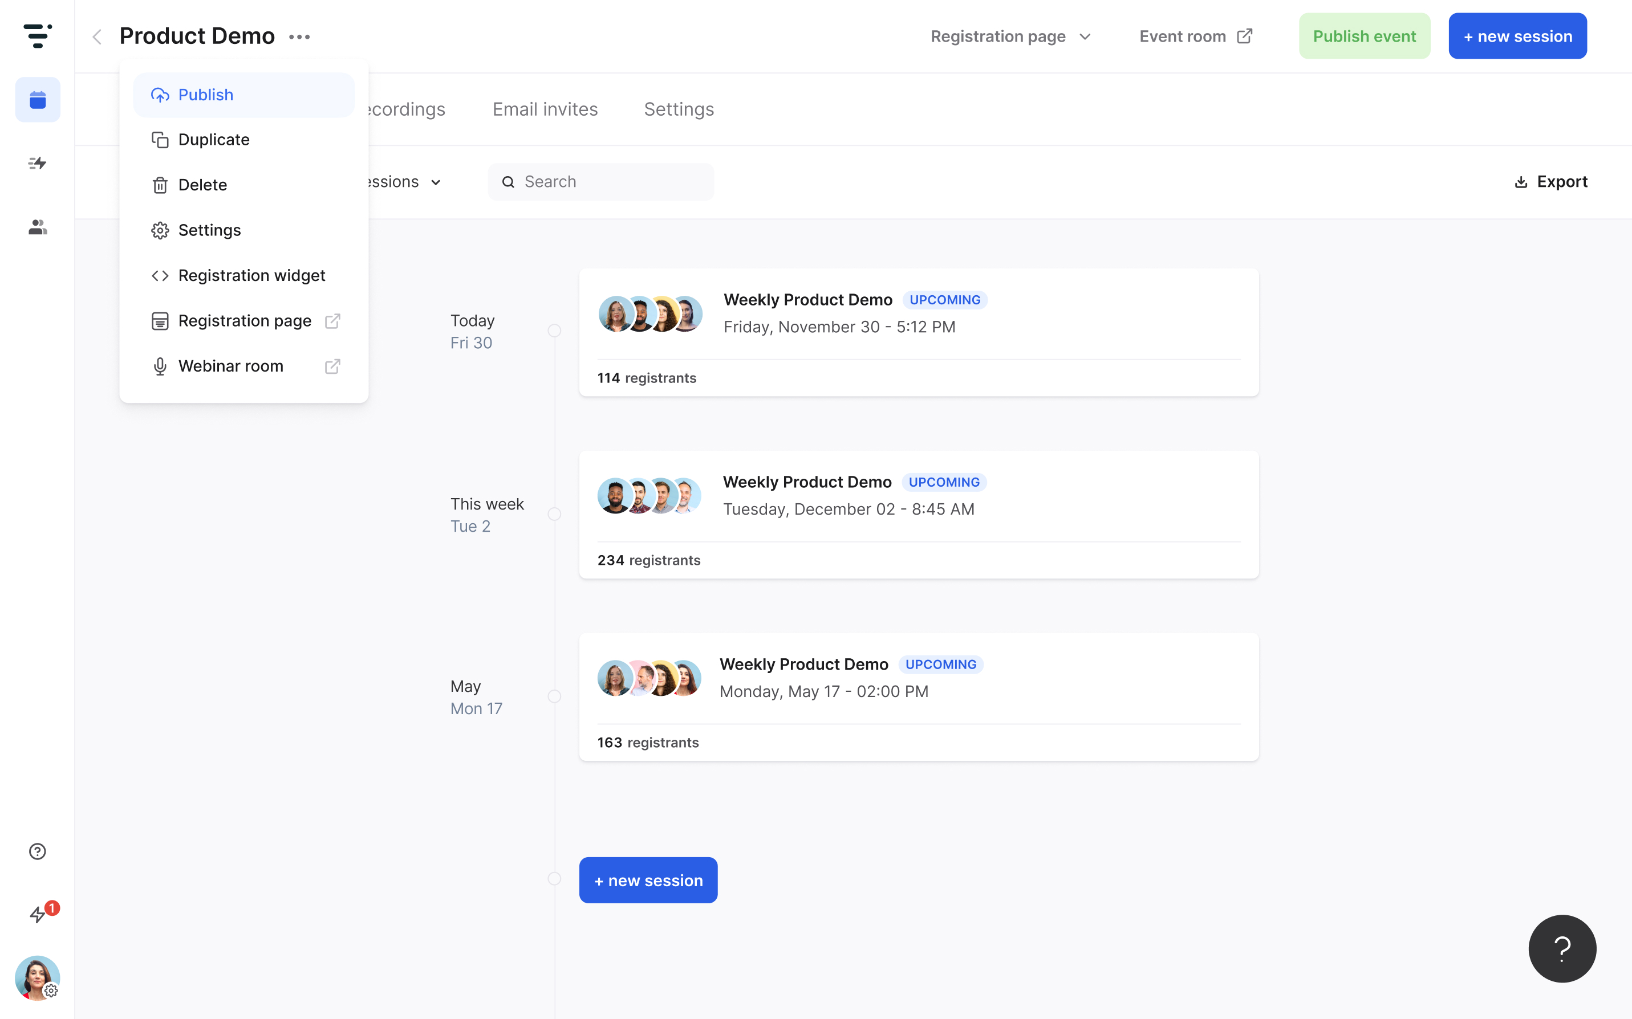Choose Duplicate from the dropdown menu

pos(244,140)
